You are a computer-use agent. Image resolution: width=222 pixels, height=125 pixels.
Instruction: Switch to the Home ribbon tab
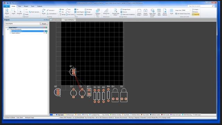(13, 6)
